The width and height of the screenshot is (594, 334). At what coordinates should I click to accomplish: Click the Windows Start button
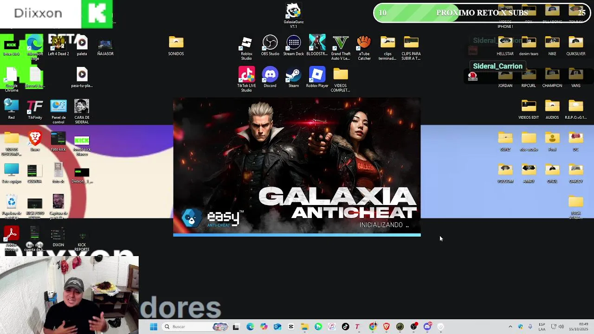[x=154, y=327]
